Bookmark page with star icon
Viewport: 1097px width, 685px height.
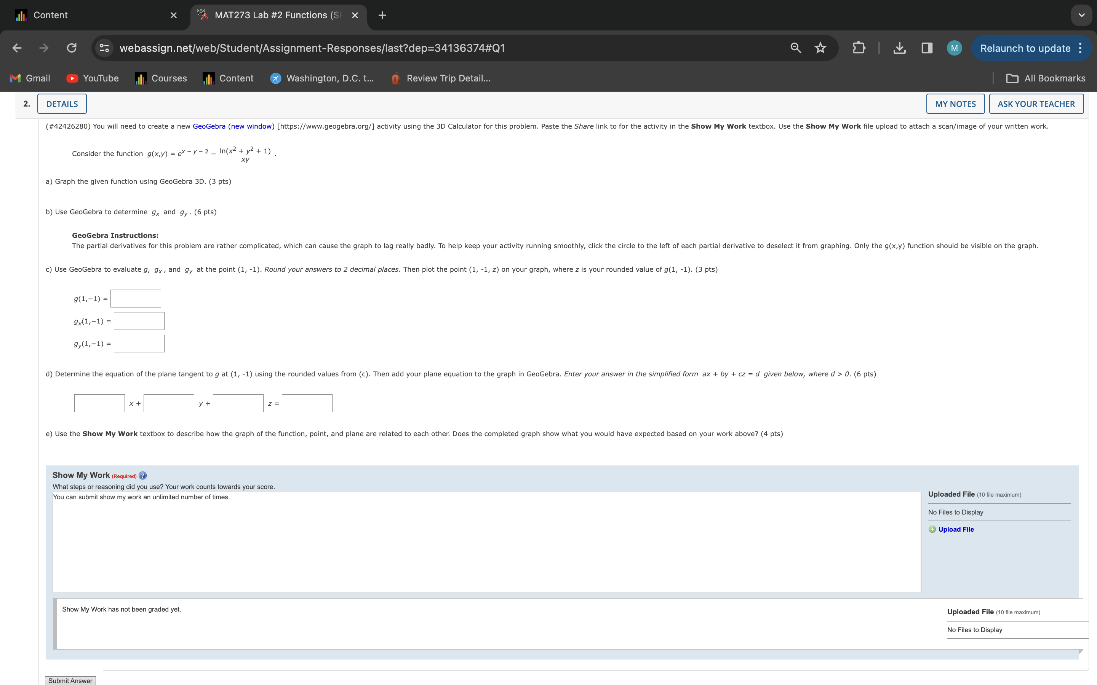pos(820,48)
